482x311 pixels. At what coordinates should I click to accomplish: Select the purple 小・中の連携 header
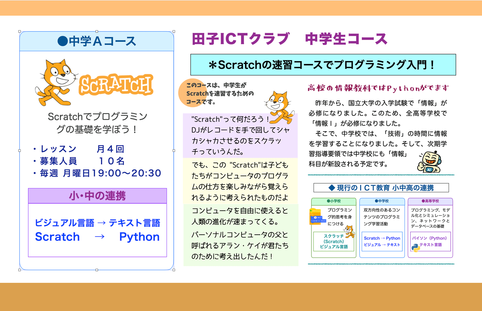click(97, 196)
